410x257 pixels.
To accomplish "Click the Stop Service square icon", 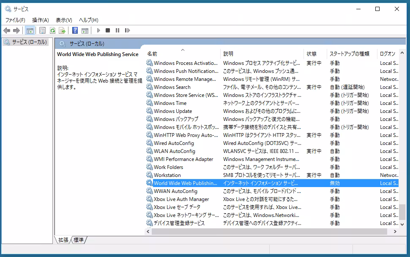I will 108,30.
